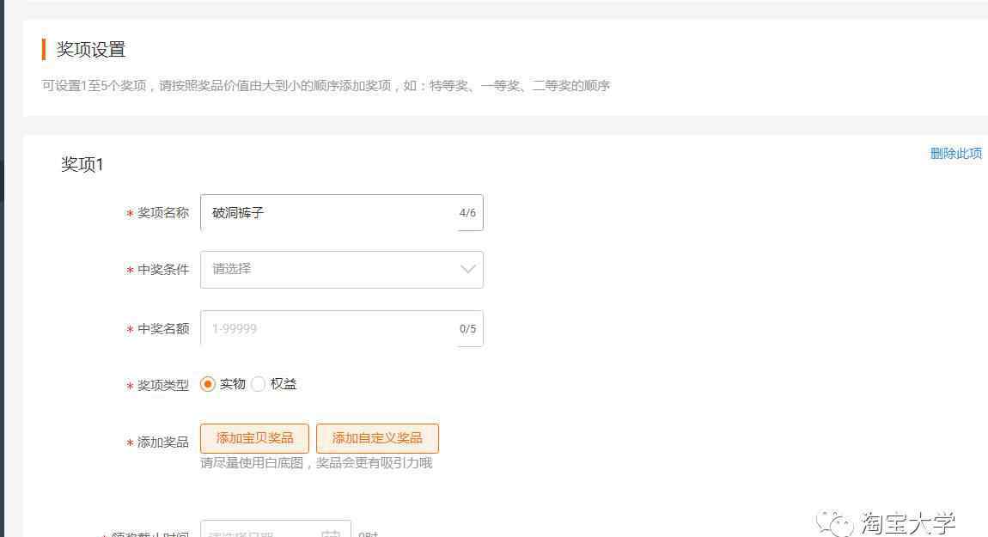
Task: Click the 奖项设置 section heading
Action: coord(91,50)
